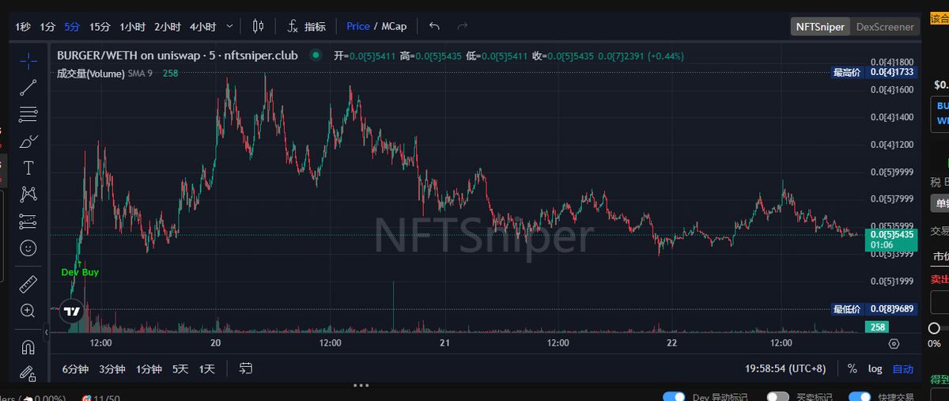Click the slider handle at 0%
The height and width of the screenshot is (401, 949).
pyautogui.click(x=934, y=327)
